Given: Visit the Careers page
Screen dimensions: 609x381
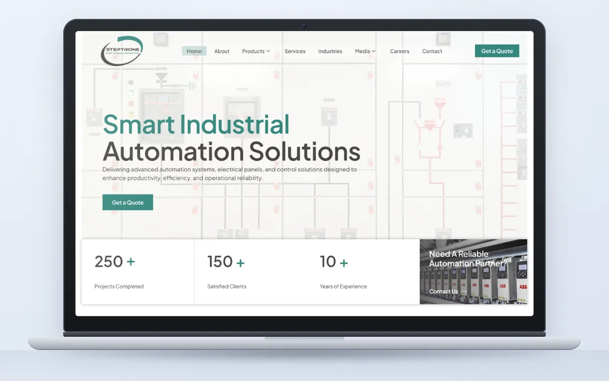Looking at the screenshot, I should tap(399, 51).
